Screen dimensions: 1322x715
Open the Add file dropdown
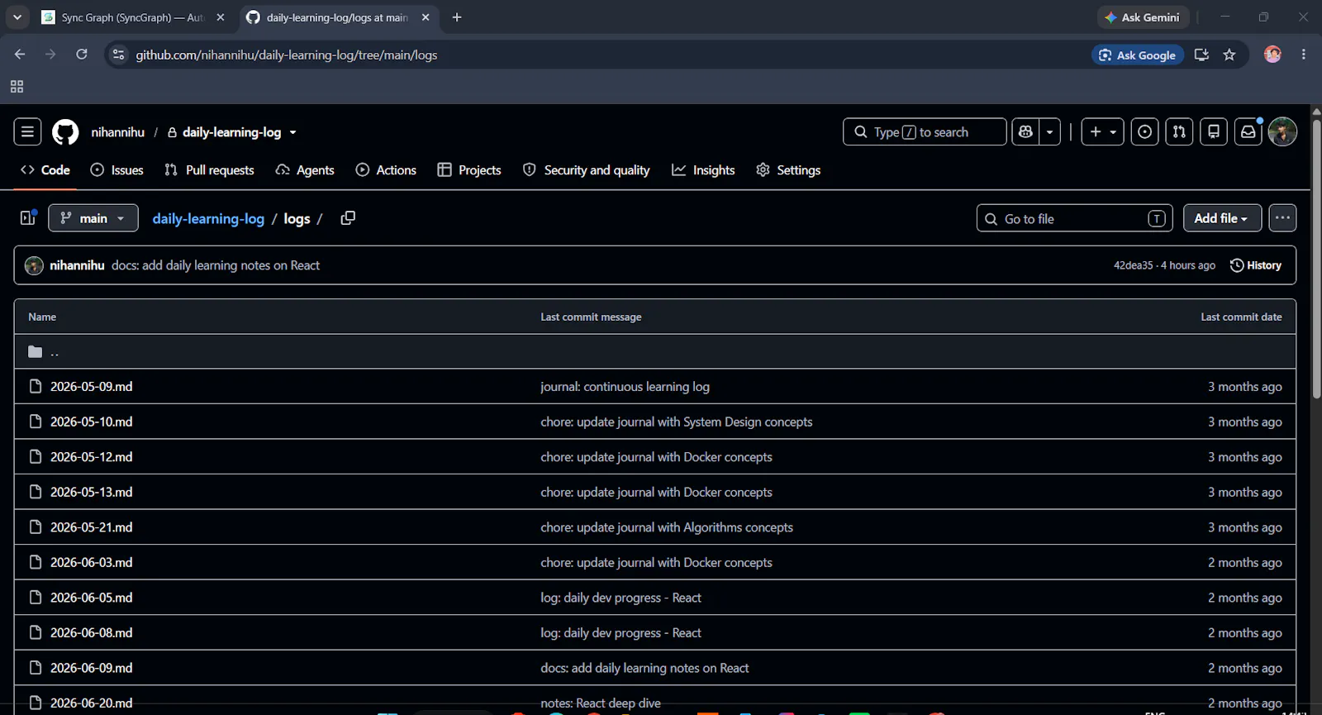tap(1222, 218)
